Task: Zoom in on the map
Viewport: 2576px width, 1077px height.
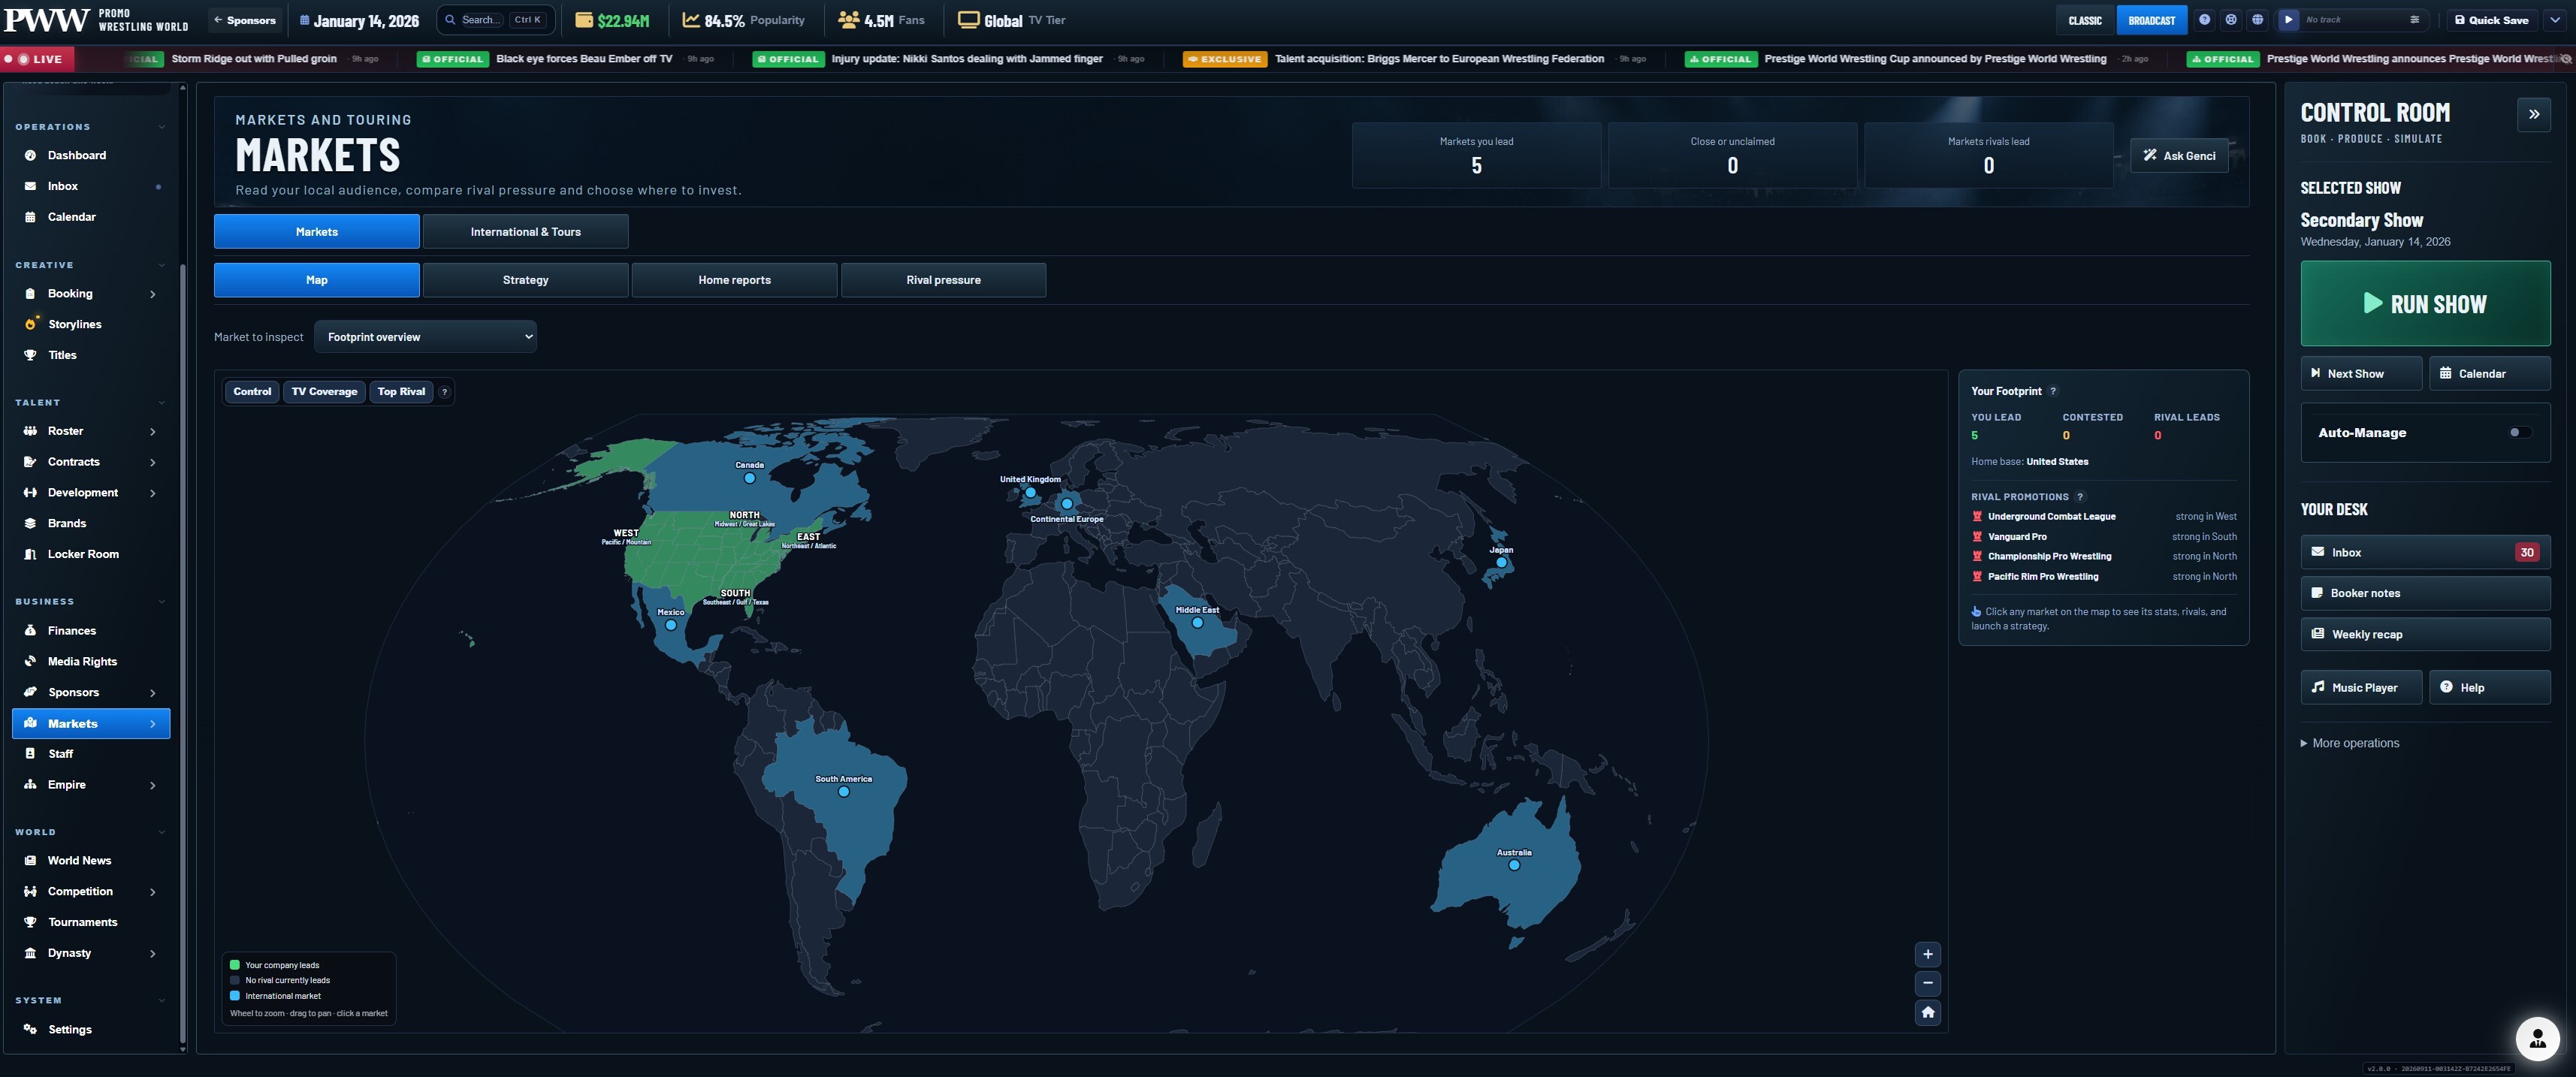Action: 1927,954
